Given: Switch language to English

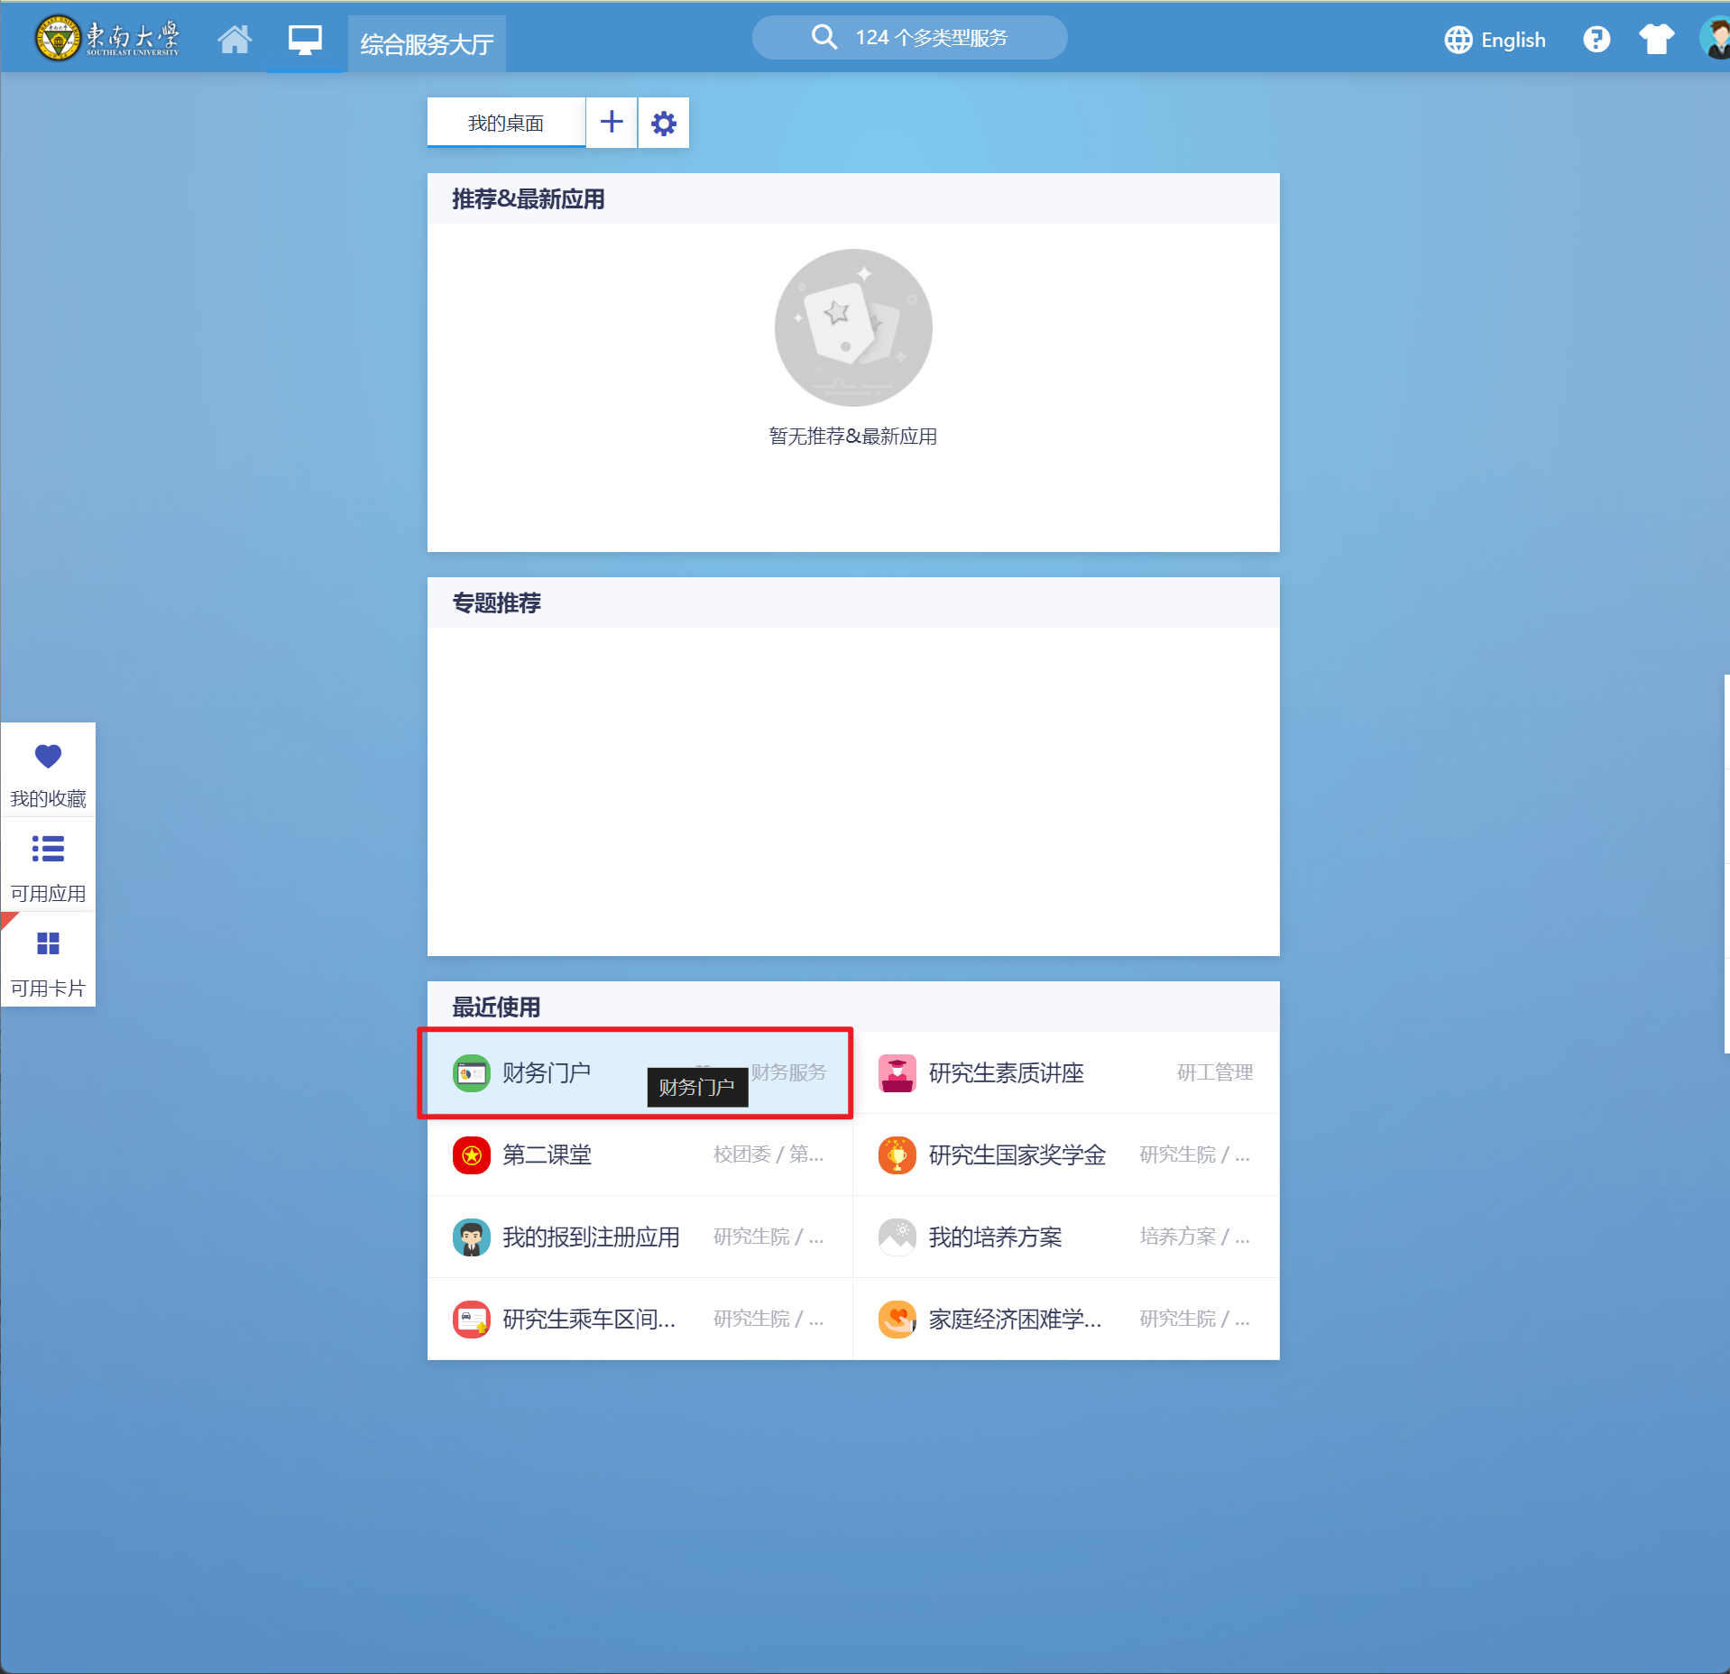Looking at the screenshot, I should (1495, 40).
